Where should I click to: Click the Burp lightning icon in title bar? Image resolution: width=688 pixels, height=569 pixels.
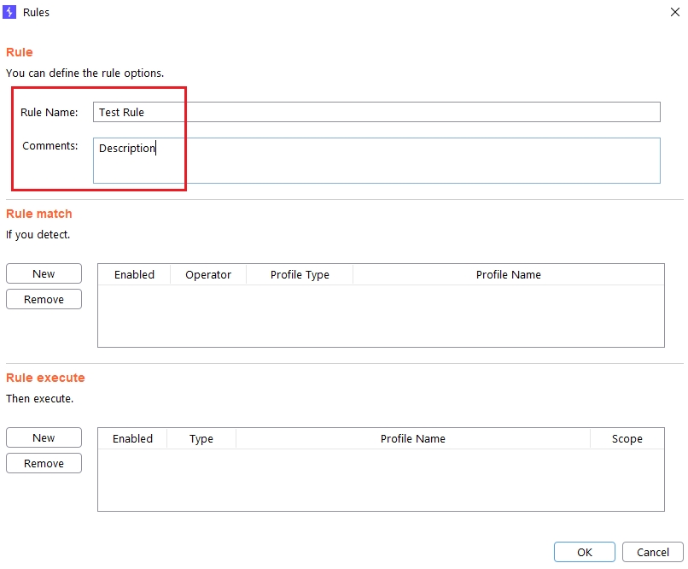12,13
